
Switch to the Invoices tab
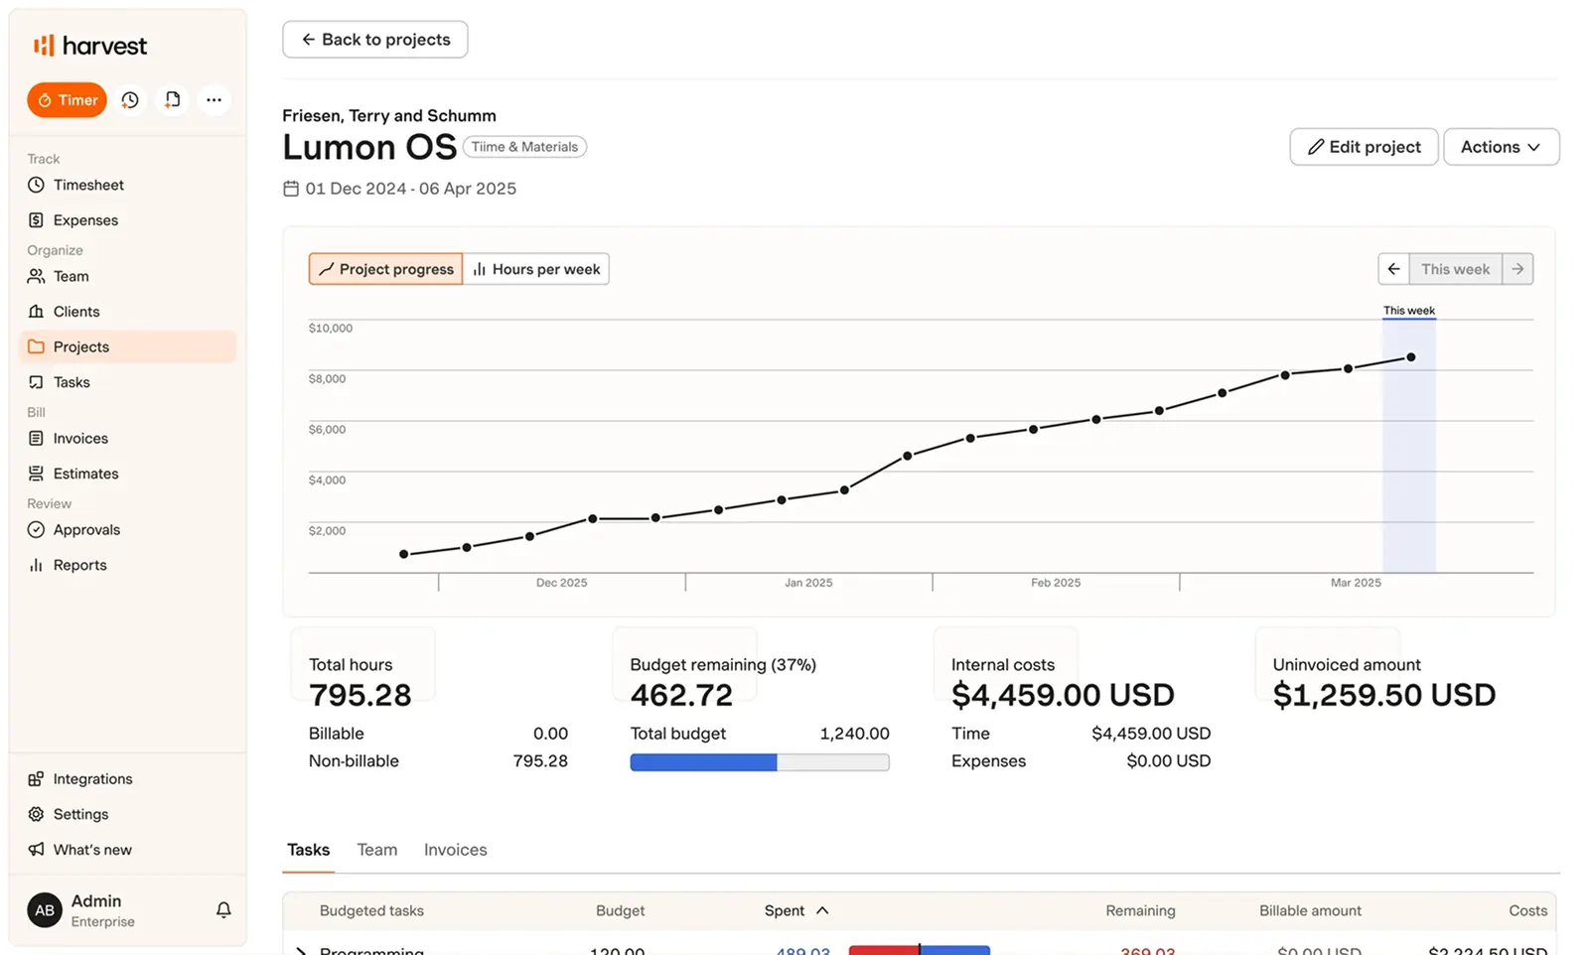click(456, 850)
